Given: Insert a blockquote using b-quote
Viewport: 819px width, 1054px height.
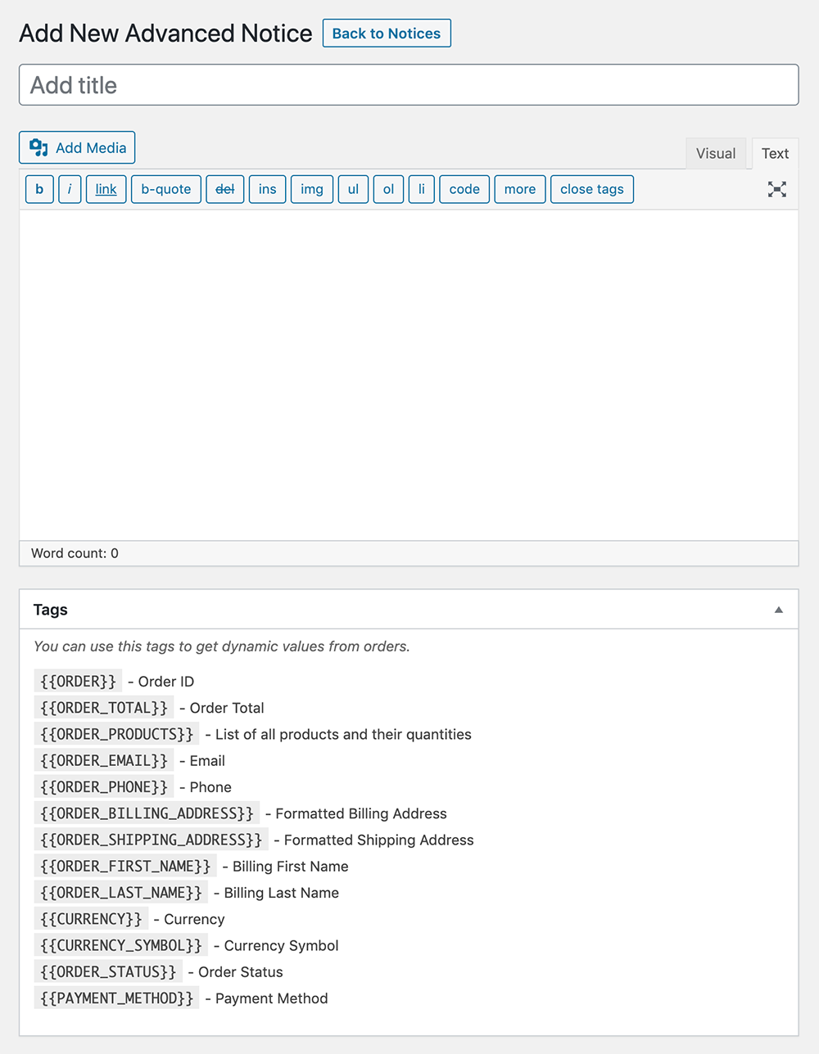Looking at the screenshot, I should click(x=165, y=189).
